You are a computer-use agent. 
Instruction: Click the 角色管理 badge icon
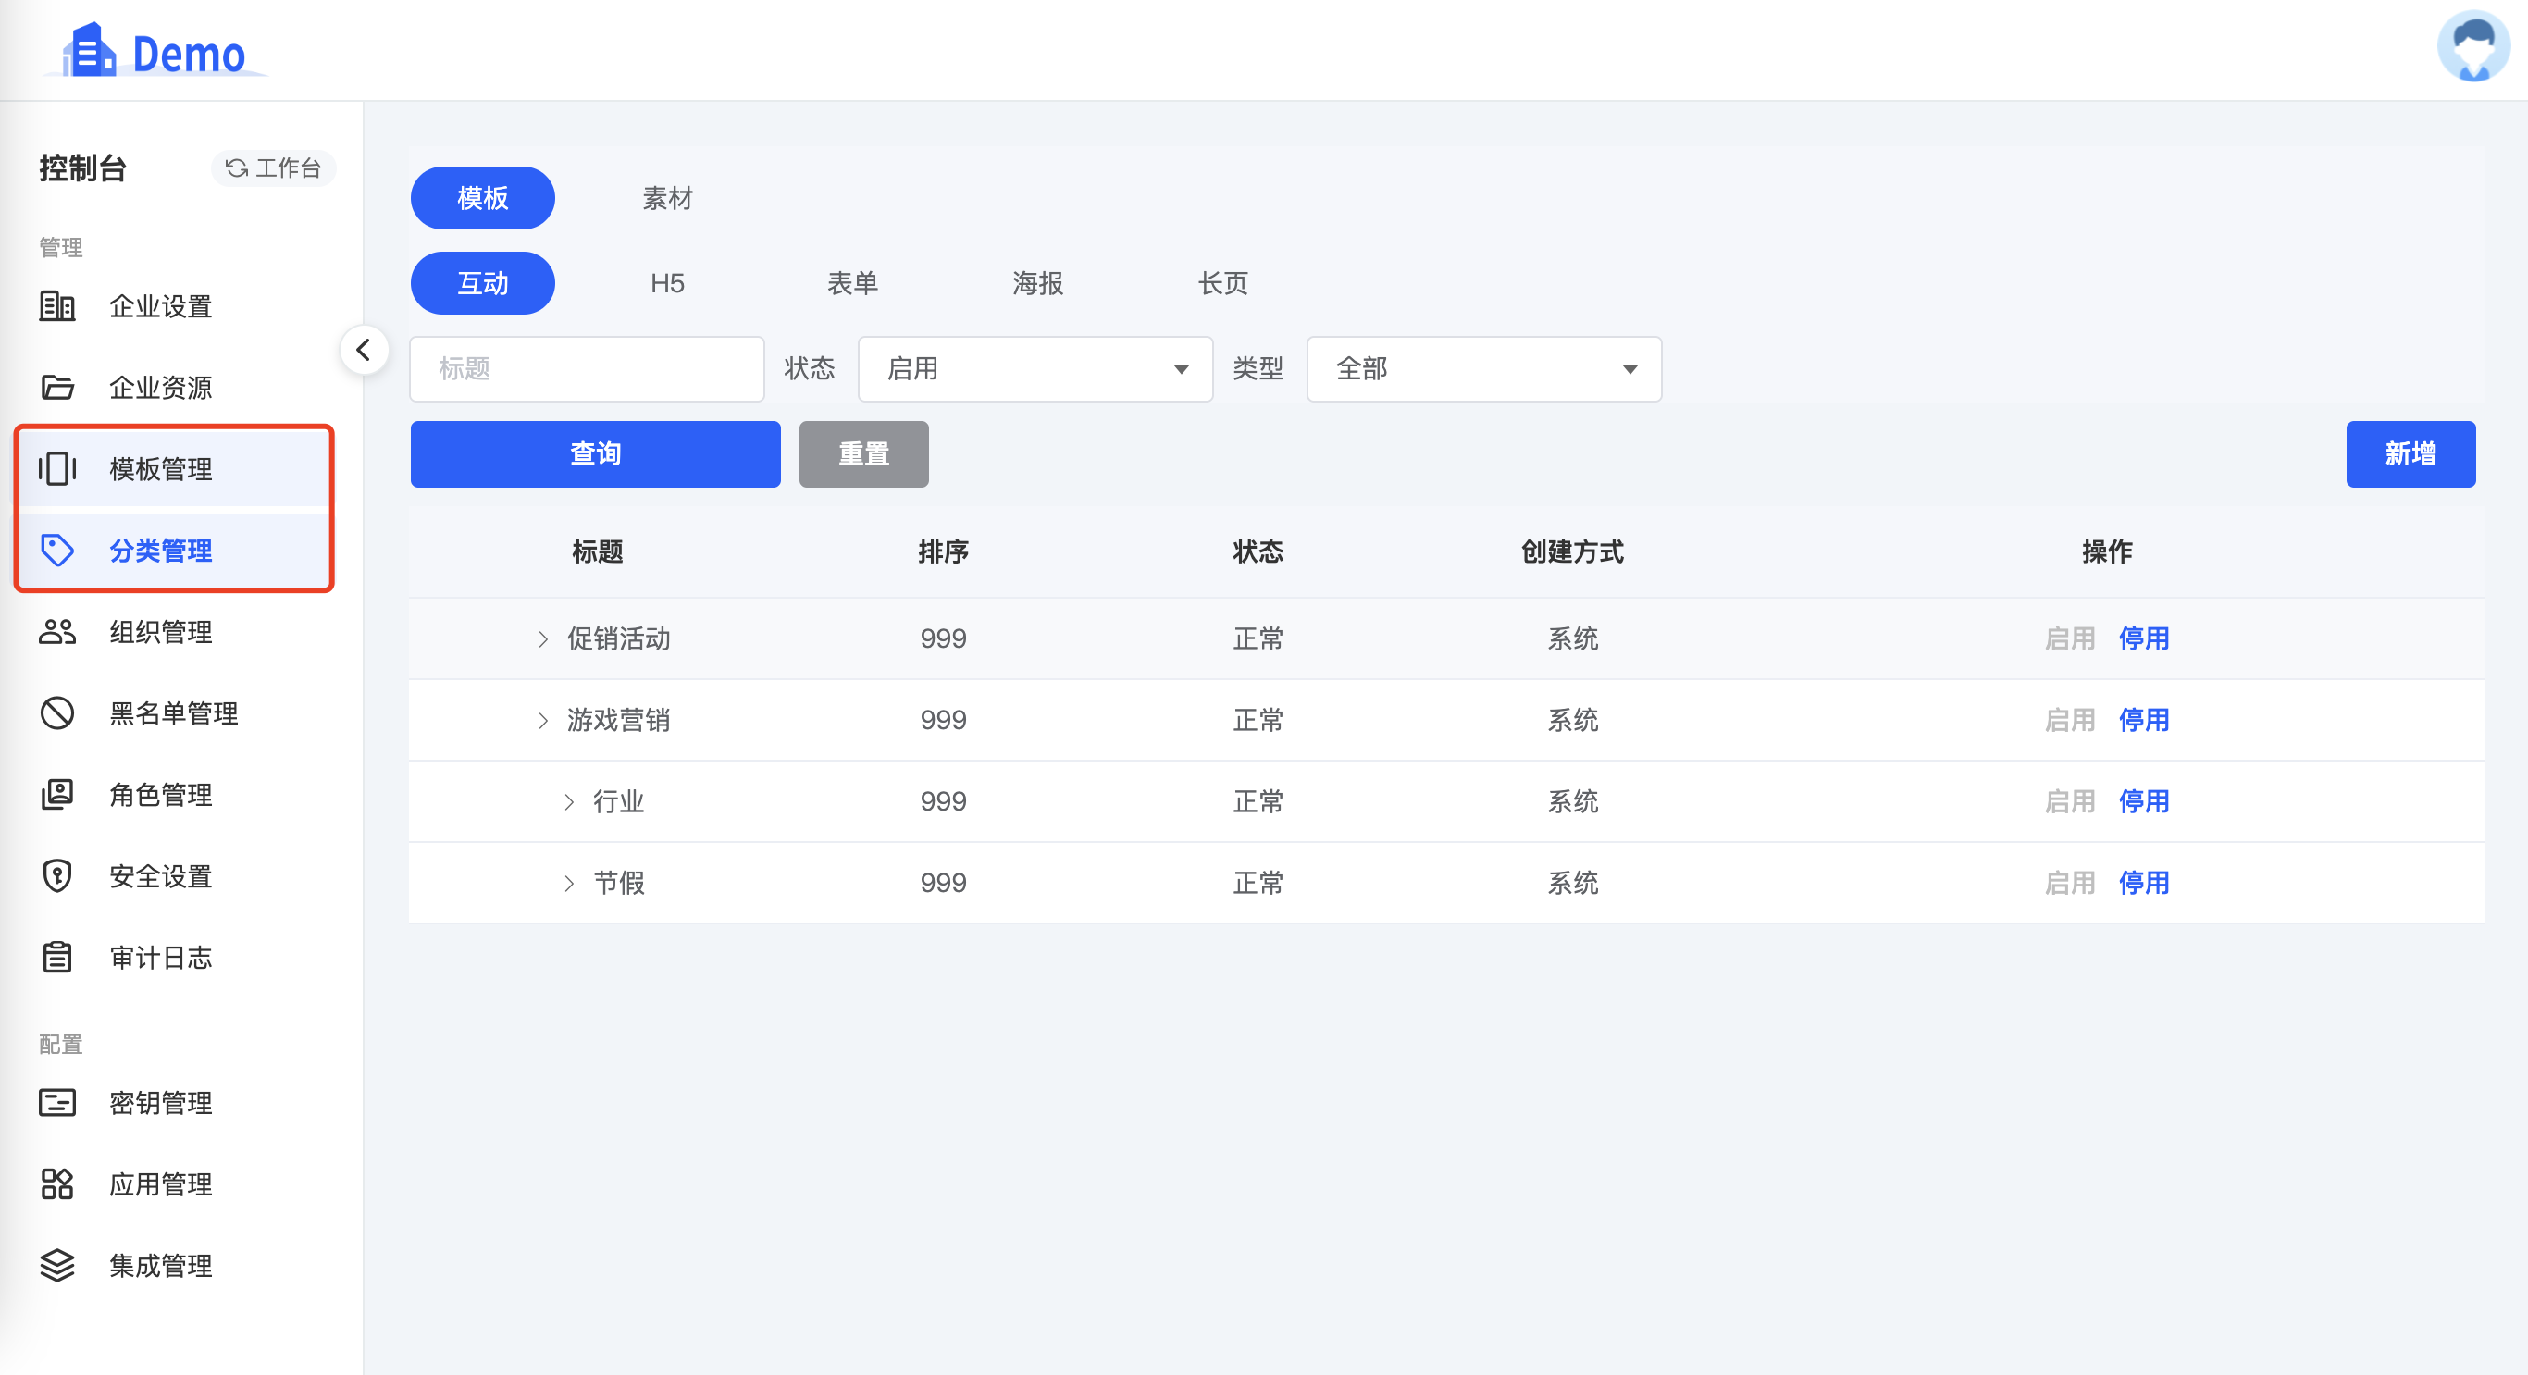click(x=57, y=795)
